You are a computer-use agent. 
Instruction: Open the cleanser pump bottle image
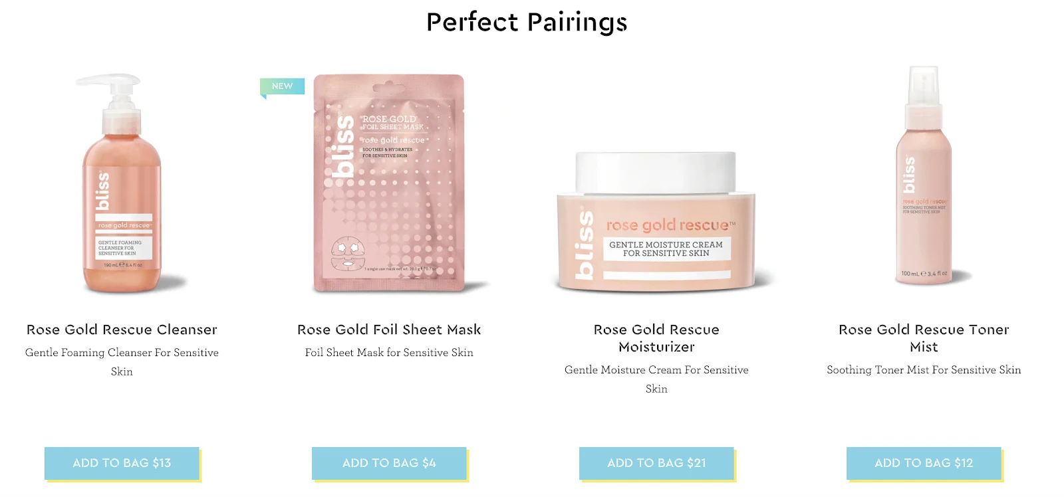pyautogui.click(x=122, y=183)
